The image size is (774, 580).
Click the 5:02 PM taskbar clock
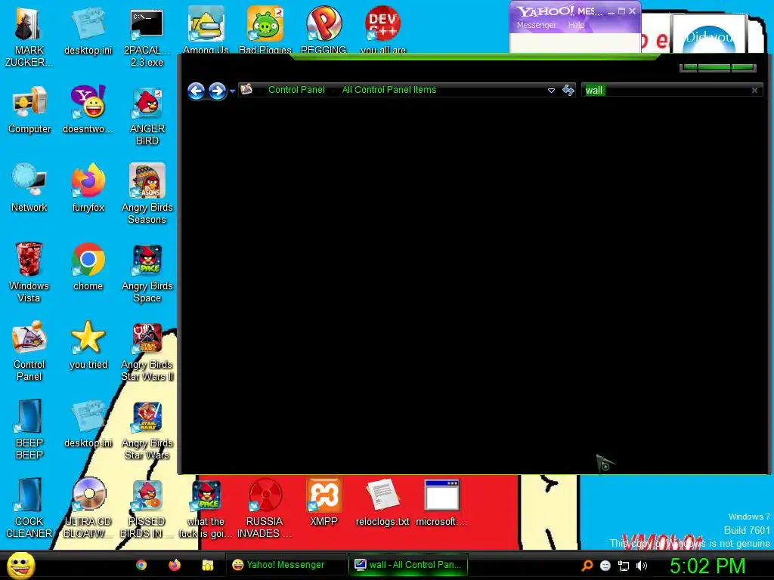[x=707, y=566]
